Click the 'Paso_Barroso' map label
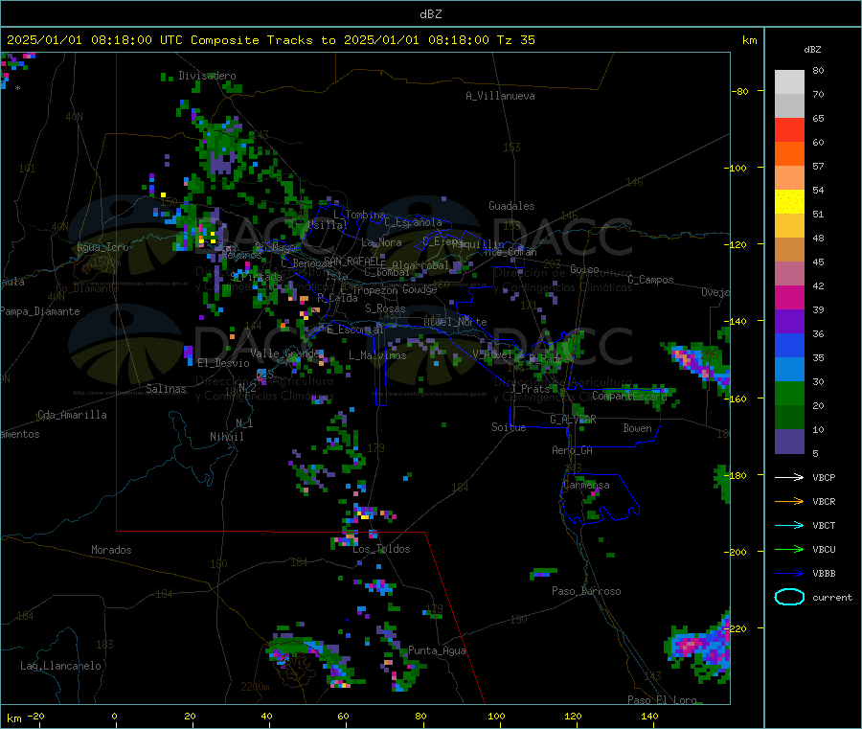The width and height of the screenshot is (862, 729). pos(586,591)
